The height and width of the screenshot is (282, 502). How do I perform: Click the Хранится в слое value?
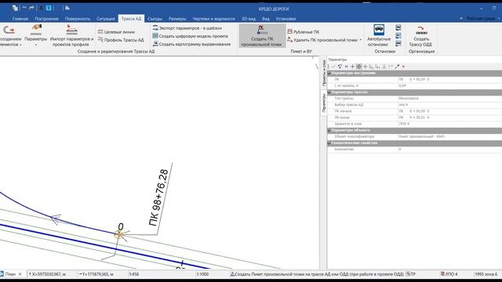[x=449, y=124]
